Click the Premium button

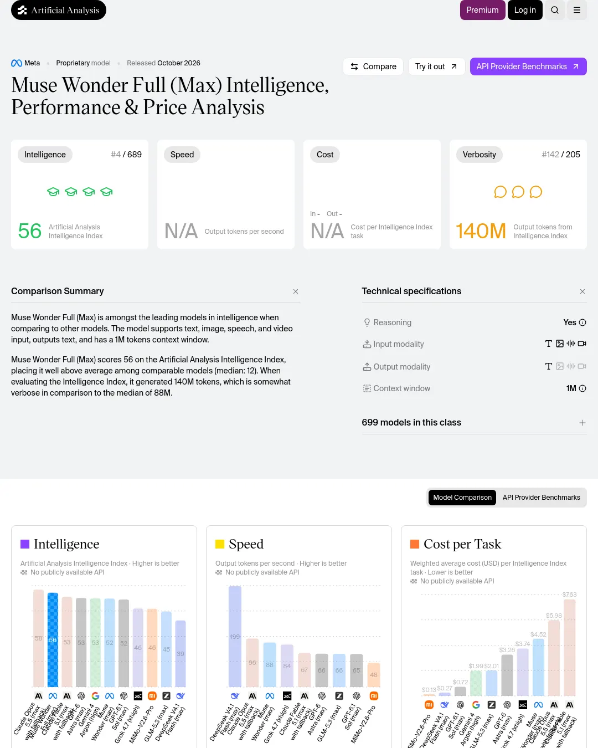coord(482,10)
